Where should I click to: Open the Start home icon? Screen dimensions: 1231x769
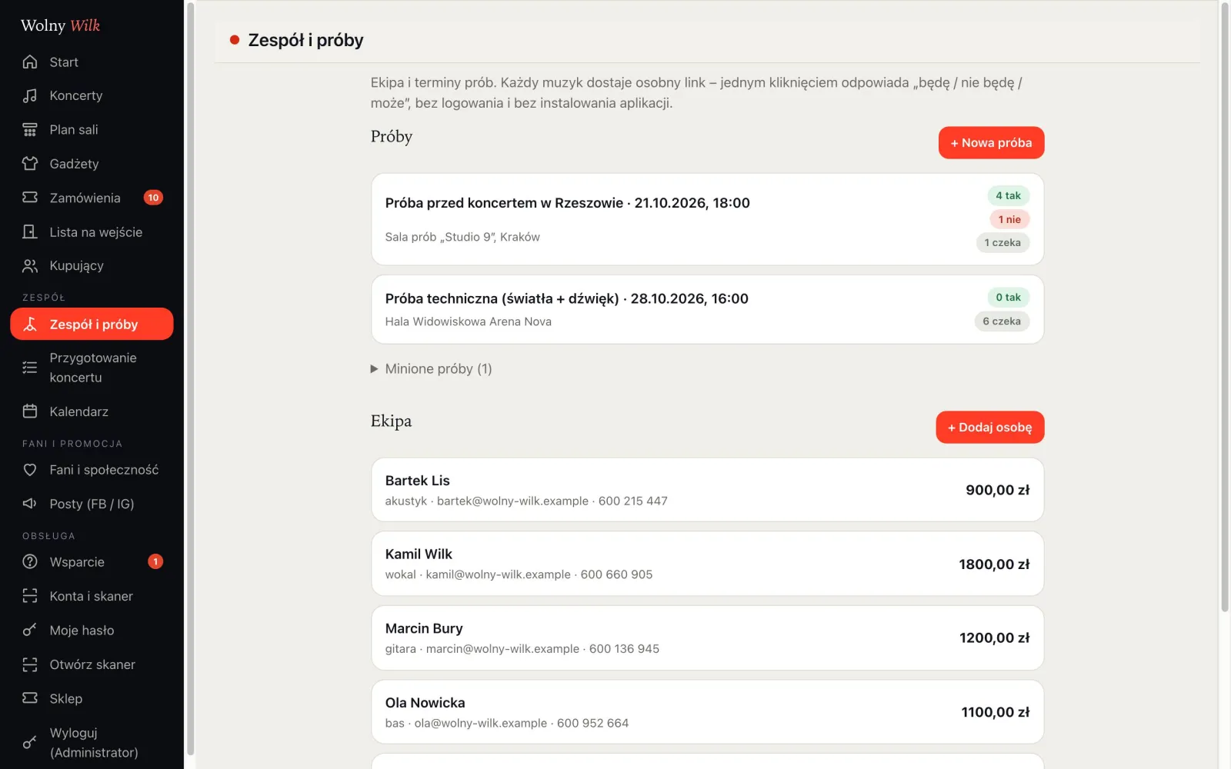(x=30, y=62)
